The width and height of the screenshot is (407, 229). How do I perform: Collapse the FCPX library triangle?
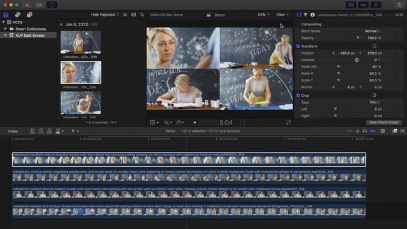coord(3,22)
